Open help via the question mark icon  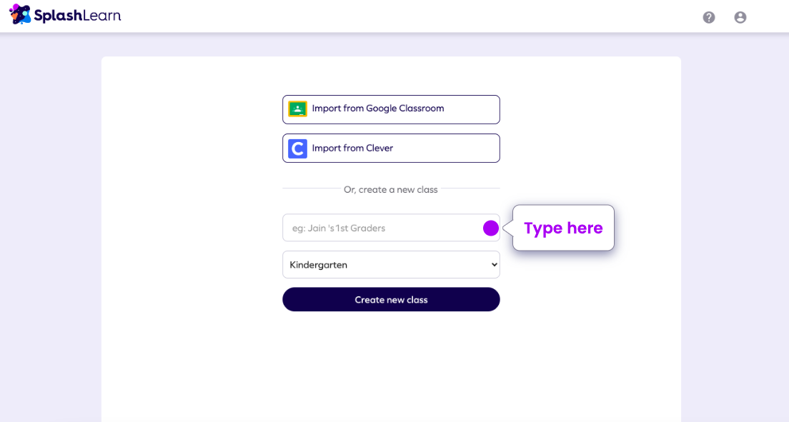tap(709, 17)
